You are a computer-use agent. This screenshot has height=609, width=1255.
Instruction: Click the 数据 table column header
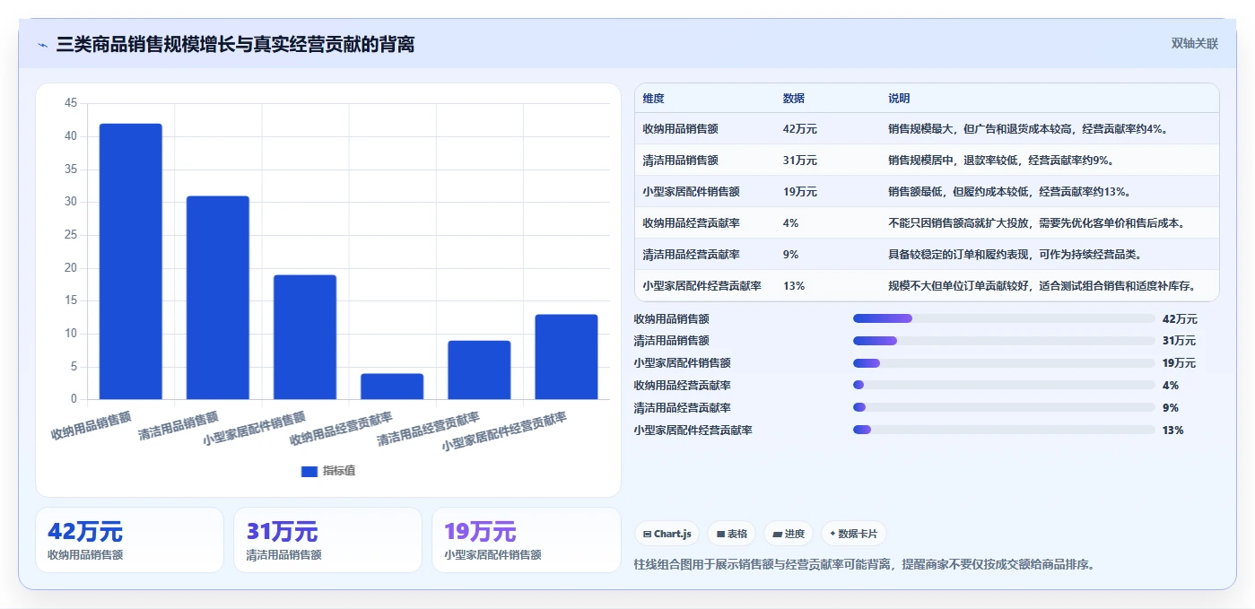coord(794,99)
